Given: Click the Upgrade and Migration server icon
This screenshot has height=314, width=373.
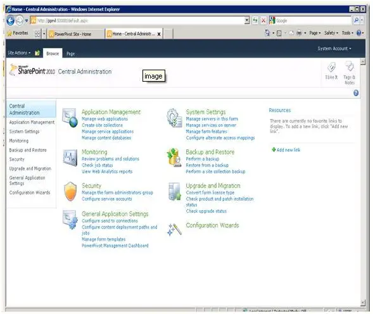Looking at the screenshot, I should click(x=174, y=191).
